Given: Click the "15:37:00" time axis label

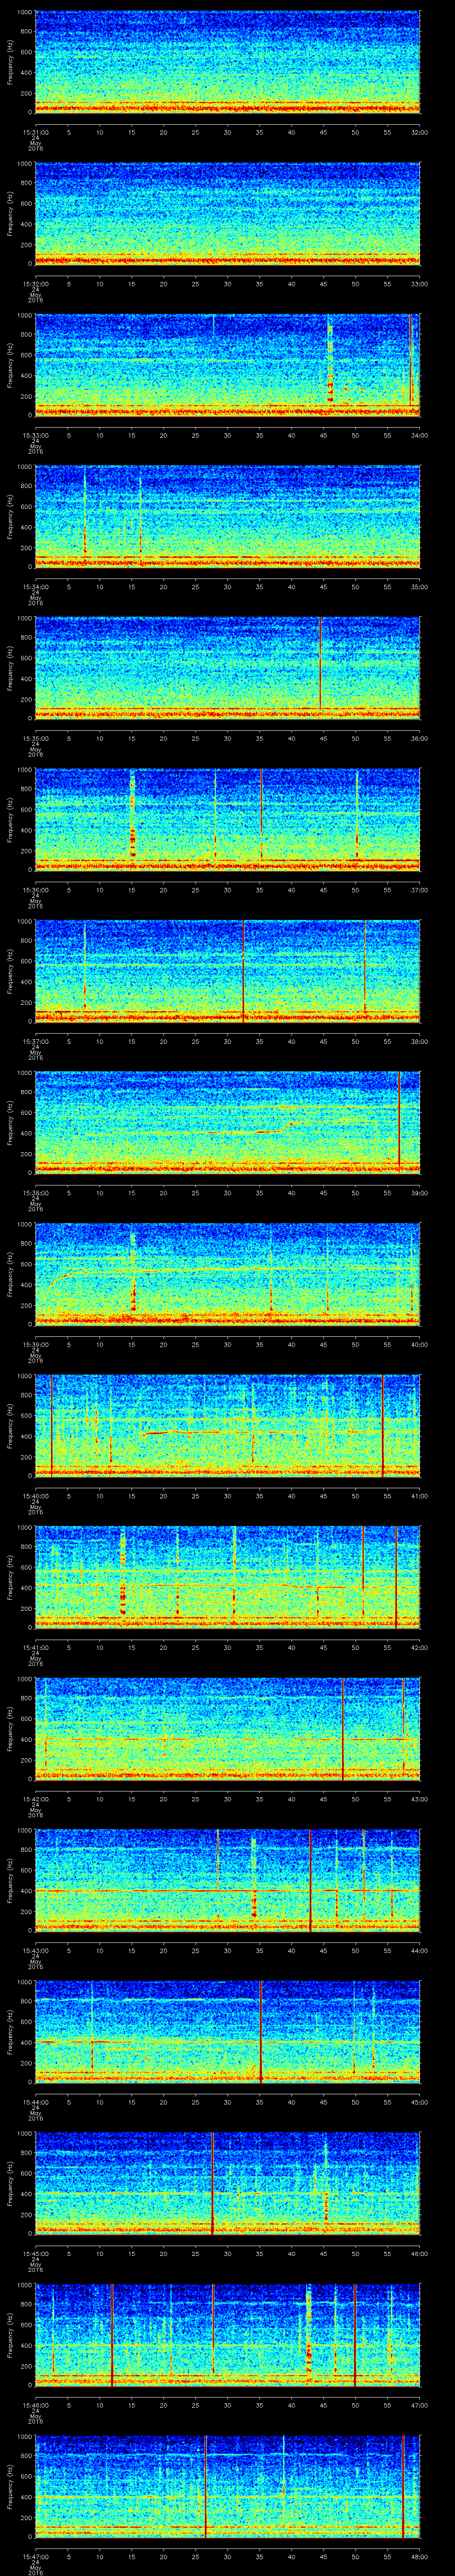Looking at the screenshot, I should 35,1042.
